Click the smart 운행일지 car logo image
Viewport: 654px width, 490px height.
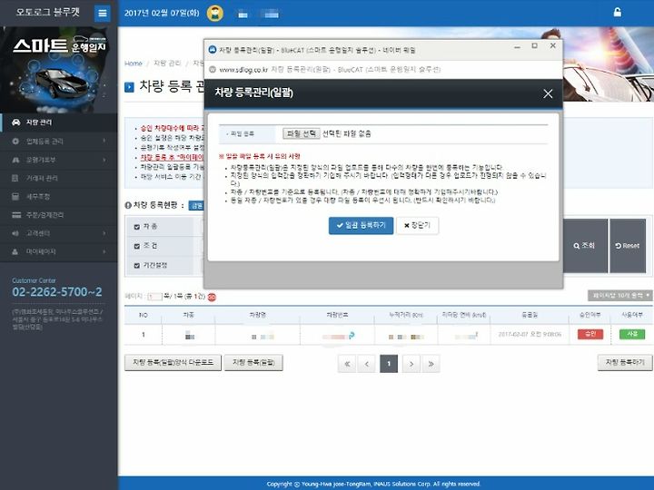[58, 70]
